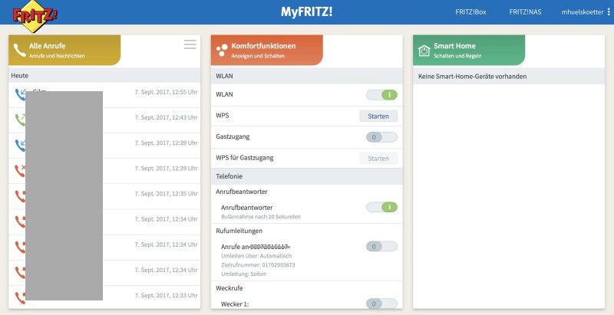Click the Komfortfunktionen dots icon
The image size is (614, 315).
coord(222,51)
